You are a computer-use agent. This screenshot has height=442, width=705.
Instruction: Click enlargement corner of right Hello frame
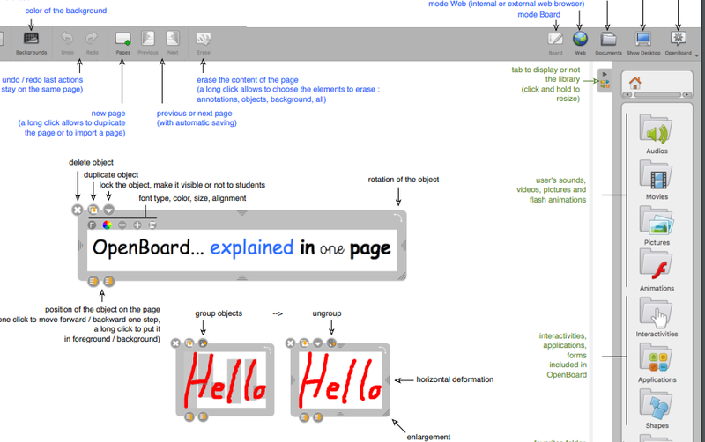click(x=386, y=413)
